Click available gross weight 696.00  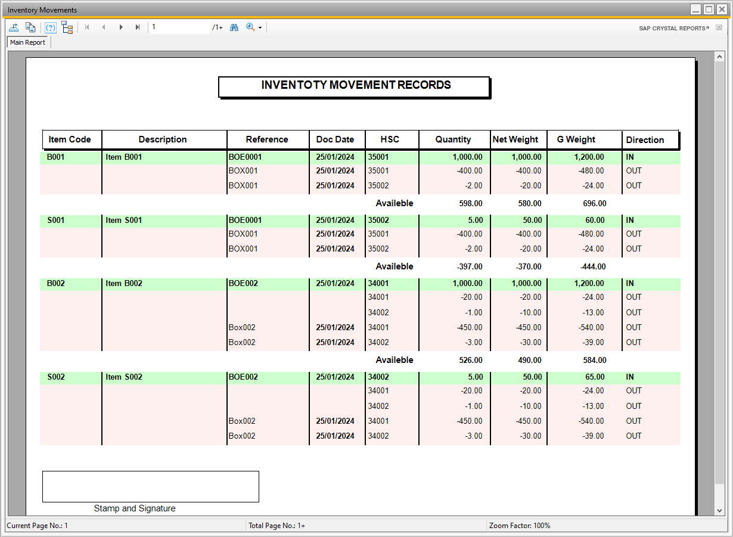(x=594, y=203)
